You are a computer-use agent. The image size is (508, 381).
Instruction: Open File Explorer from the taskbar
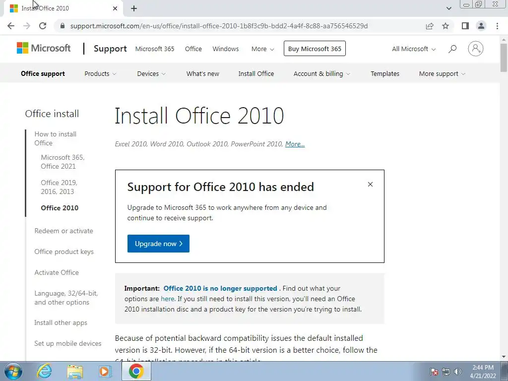pos(75,371)
